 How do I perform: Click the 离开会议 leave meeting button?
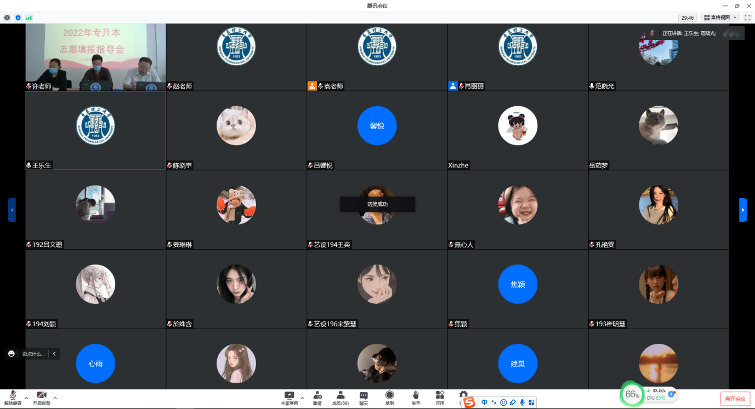[x=735, y=399]
